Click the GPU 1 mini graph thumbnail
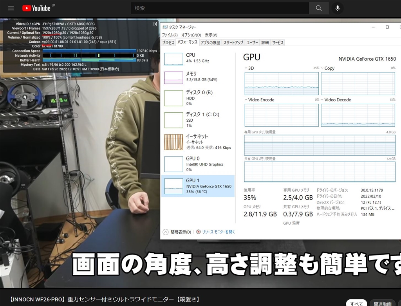The width and height of the screenshot is (401, 306). (x=173, y=186)
